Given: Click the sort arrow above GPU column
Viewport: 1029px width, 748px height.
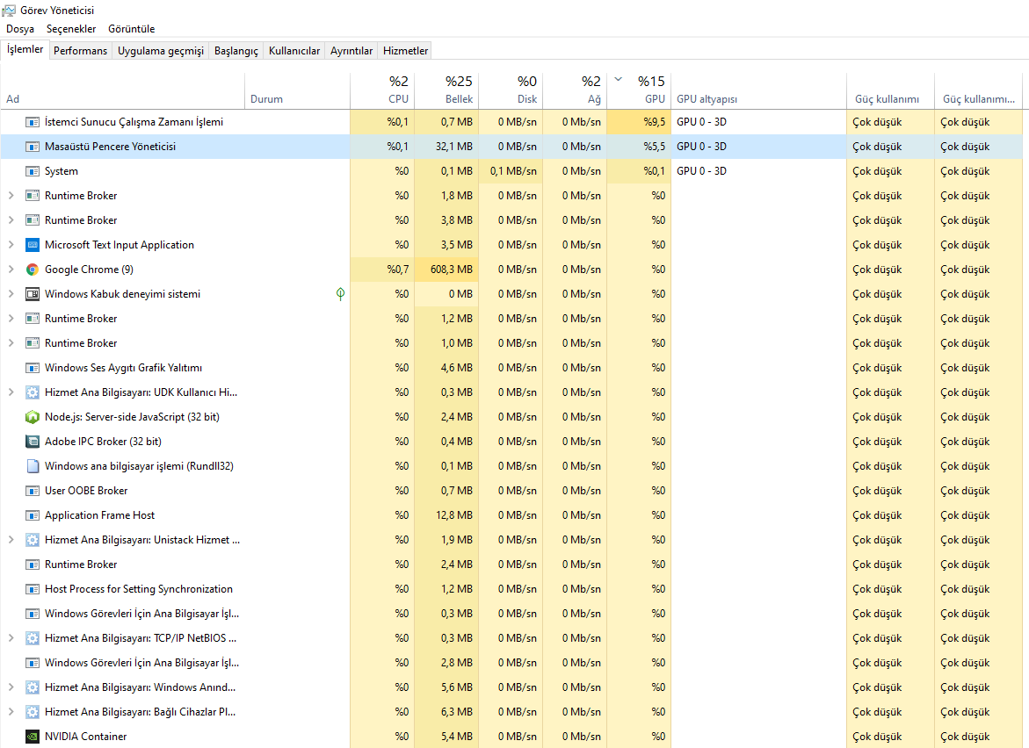Looking at the screenshot, I should point(618,79).
